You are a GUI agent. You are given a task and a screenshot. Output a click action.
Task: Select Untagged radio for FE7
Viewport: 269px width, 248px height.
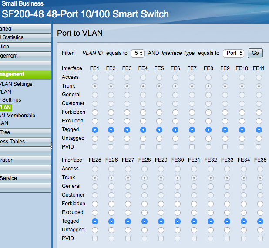[192, 139]
